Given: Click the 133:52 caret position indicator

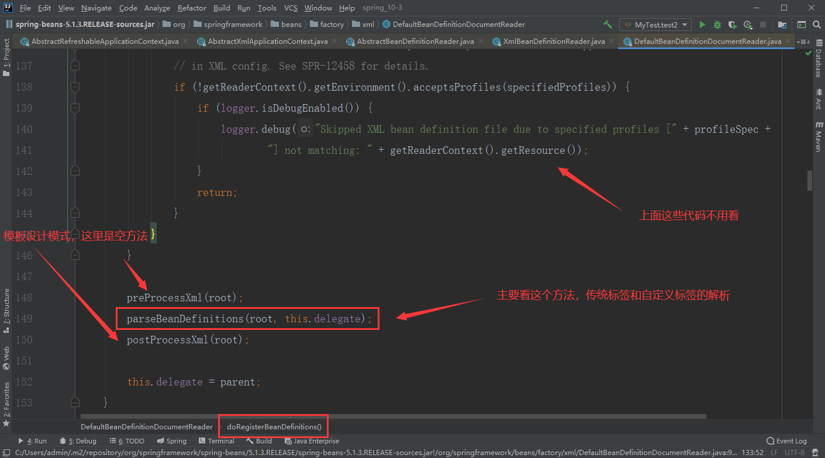Looking at the screenshot, I should [x=751, y=452].
